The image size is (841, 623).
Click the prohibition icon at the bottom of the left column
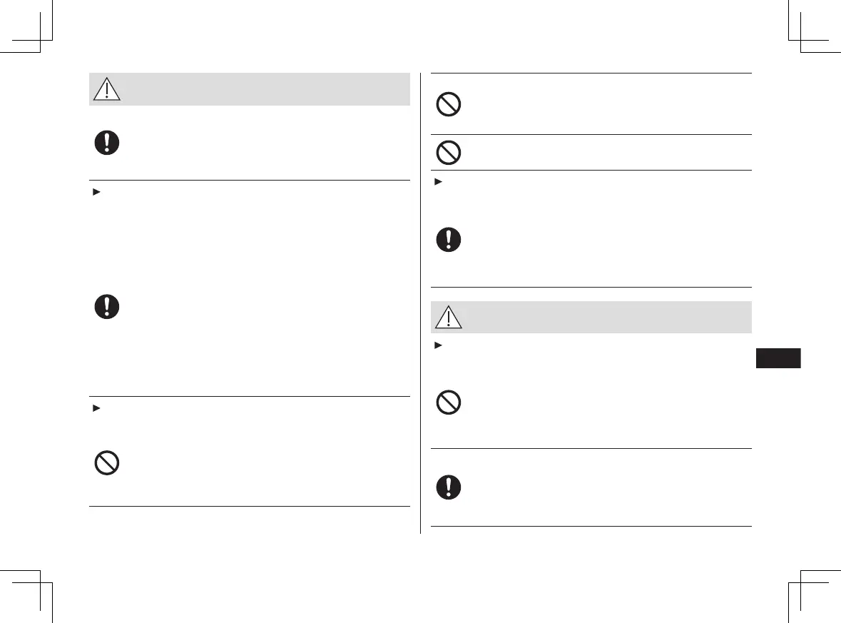tap(107, 464)
